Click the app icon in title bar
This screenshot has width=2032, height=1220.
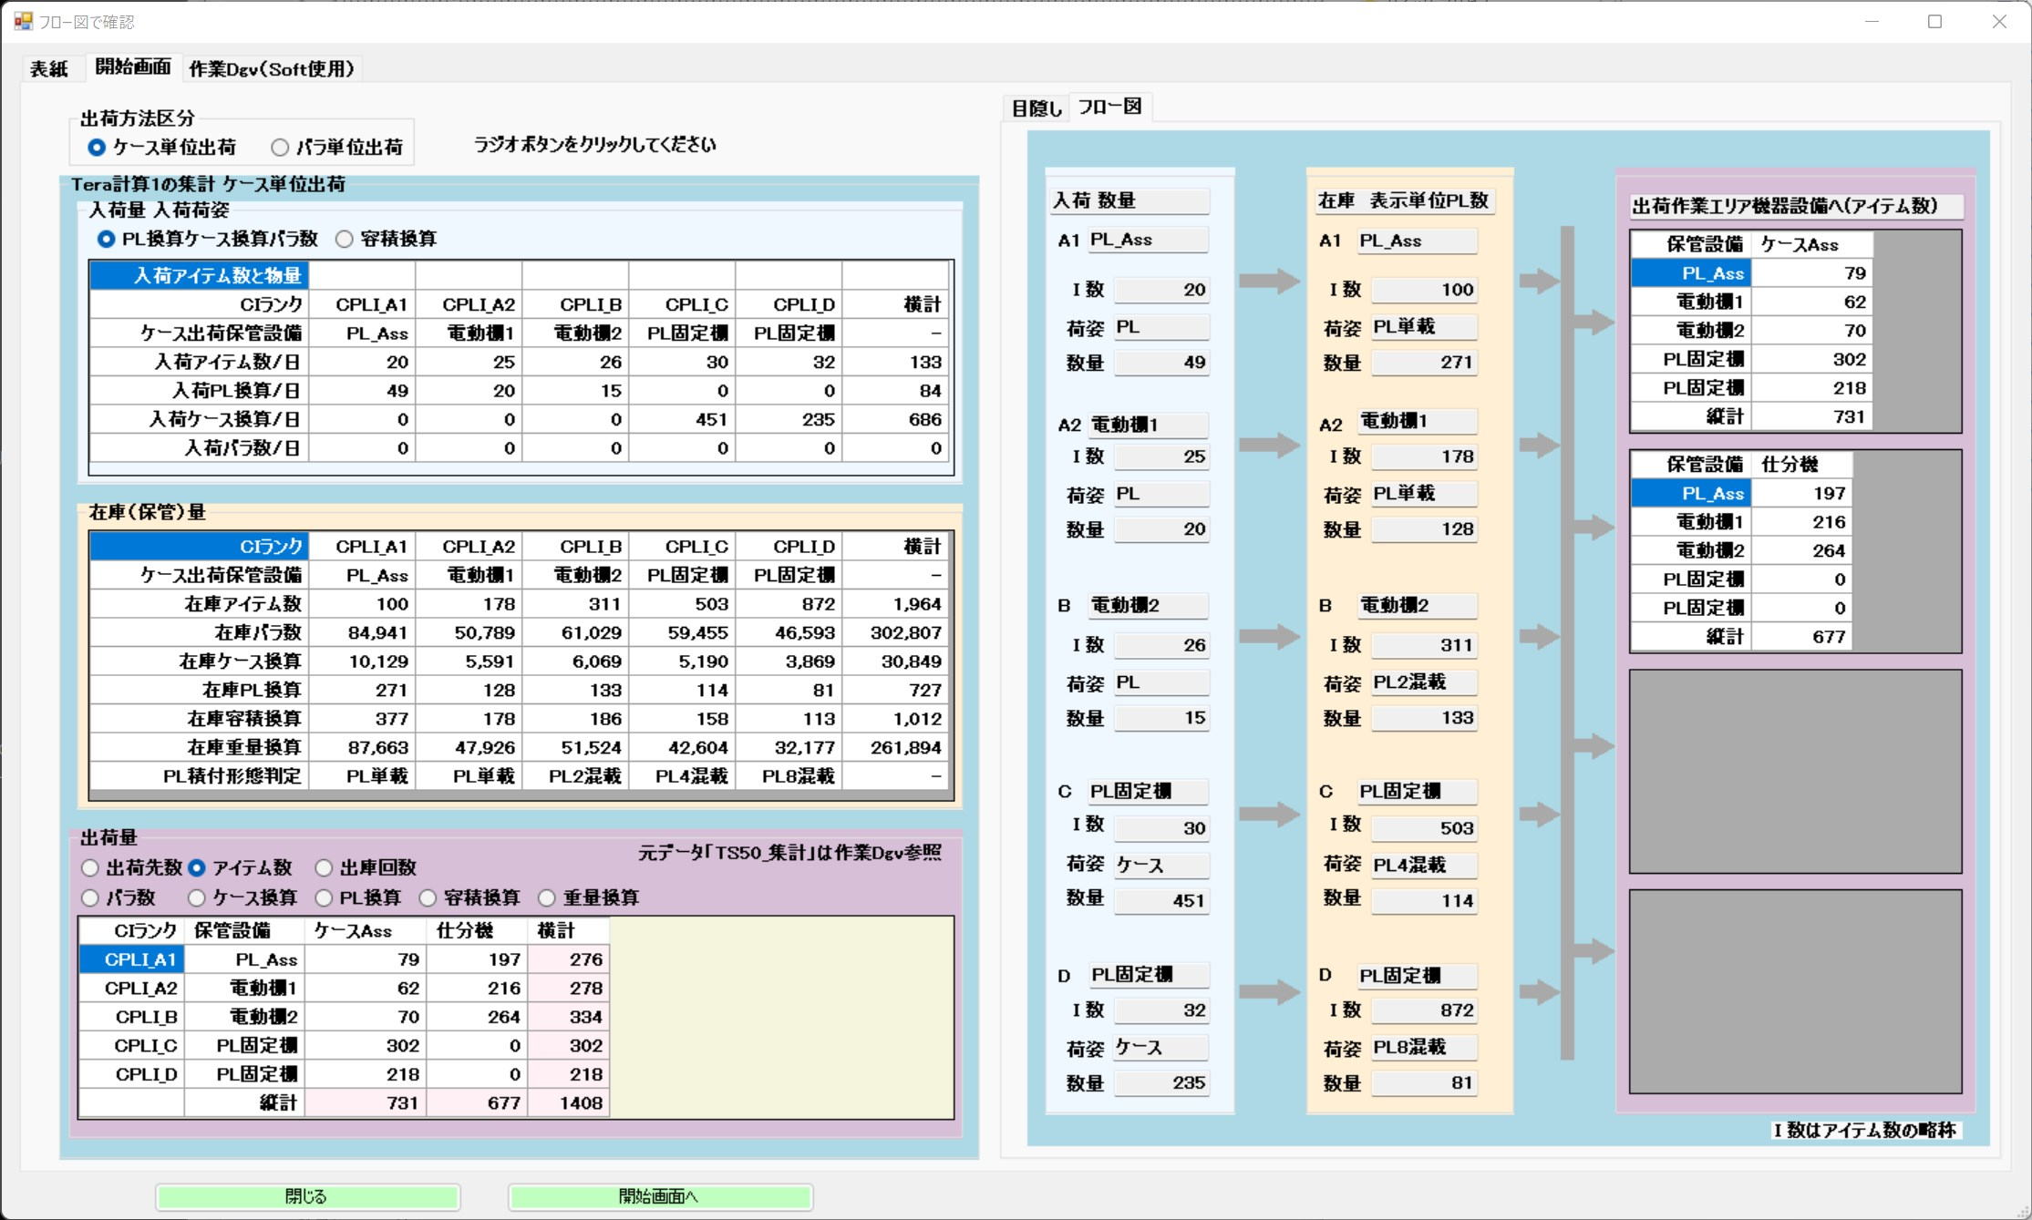pos(23,21)
